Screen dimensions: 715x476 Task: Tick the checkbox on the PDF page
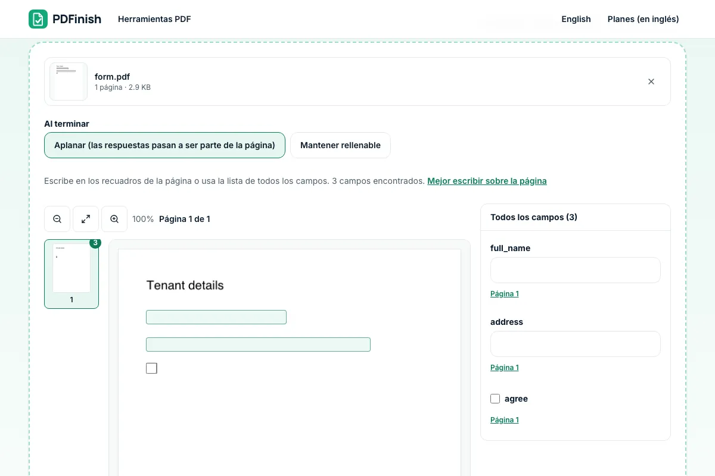151,368
